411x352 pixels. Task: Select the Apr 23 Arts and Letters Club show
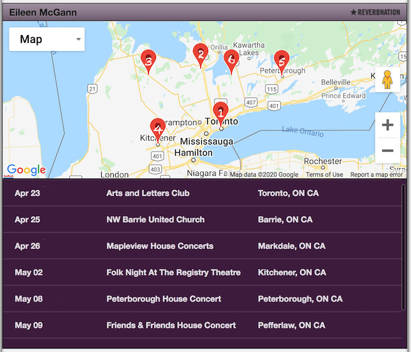coord(148,193)
